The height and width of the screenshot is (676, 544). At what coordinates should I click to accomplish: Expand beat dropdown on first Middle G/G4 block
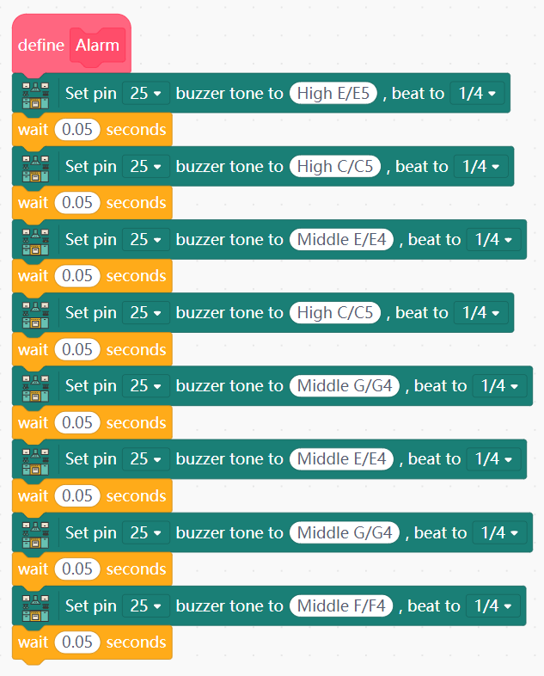[x=499, y=386]
